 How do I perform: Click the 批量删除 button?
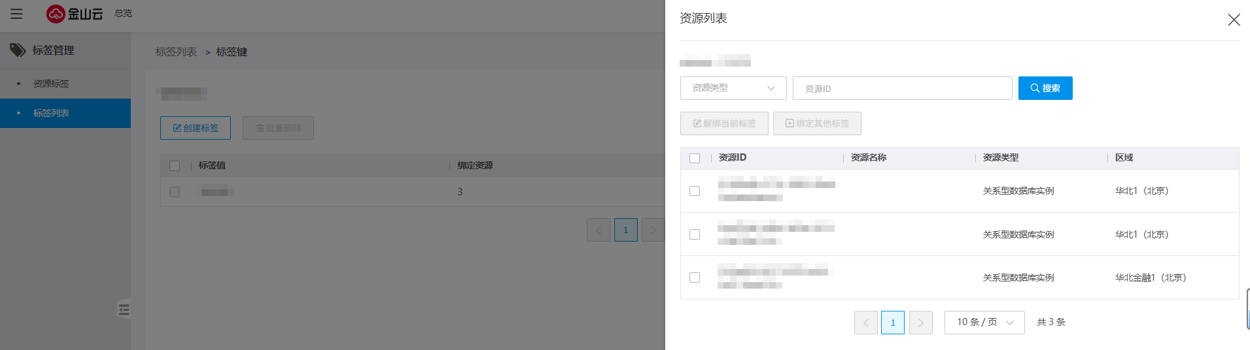tap(278, 128)
